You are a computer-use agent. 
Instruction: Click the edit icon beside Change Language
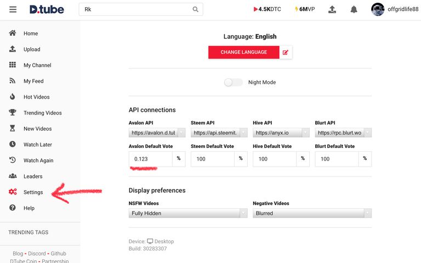[286, 53]
